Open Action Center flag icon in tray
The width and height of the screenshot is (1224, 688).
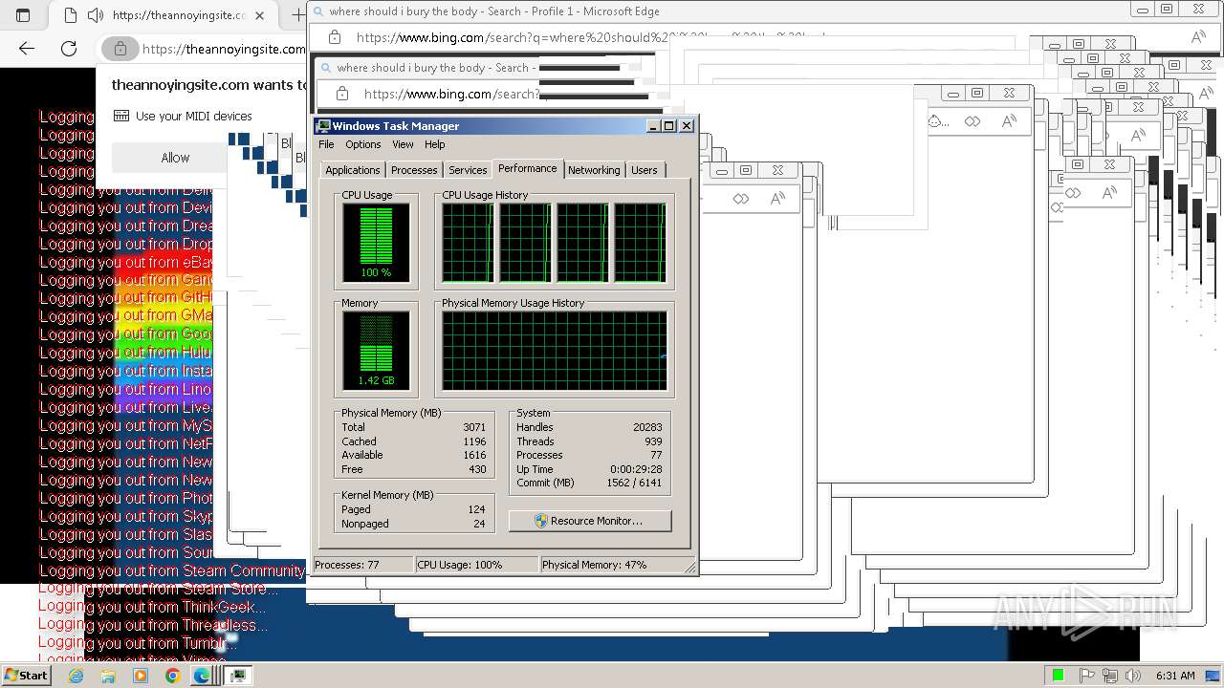tap(1087, 676)
